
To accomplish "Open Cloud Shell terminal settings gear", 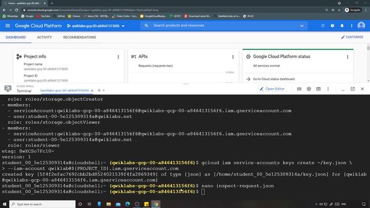I will coord(309,89).
